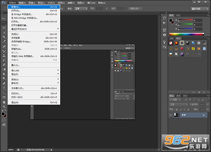Click the 调整边缘 button in options bar
The image size is (211, 152).
point(135,9)
